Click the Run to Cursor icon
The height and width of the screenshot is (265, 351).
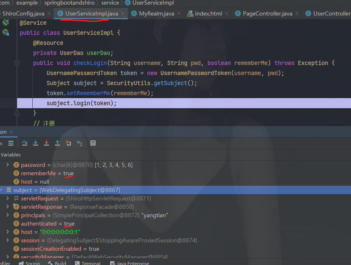point(79,143)
